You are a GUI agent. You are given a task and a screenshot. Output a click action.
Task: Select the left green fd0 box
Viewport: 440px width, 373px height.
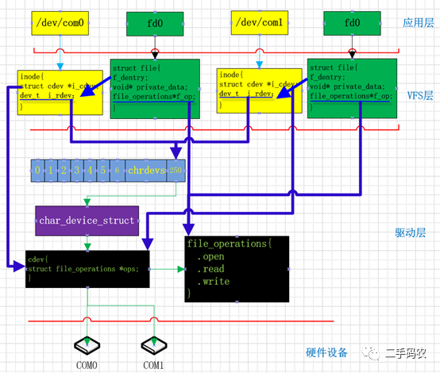(155, 24)
